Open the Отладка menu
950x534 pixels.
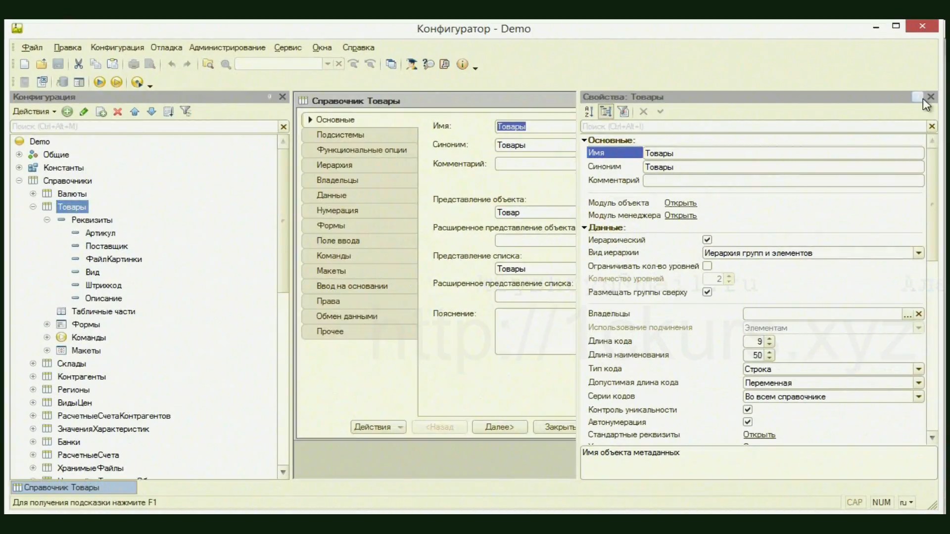click(166, 47)
